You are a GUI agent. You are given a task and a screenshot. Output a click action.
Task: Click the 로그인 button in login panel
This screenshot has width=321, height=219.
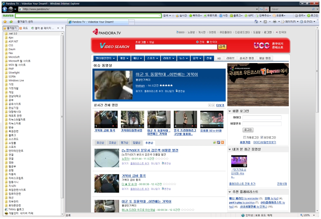[248, 130]
